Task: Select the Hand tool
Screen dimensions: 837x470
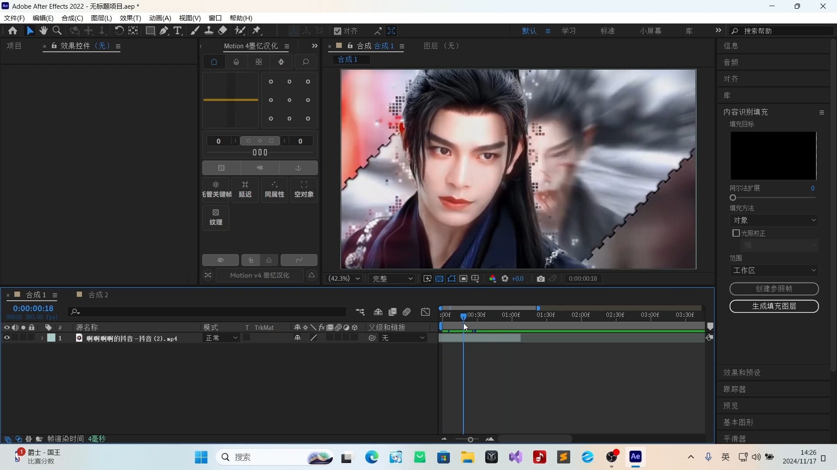Action: [x=43, y=31]
